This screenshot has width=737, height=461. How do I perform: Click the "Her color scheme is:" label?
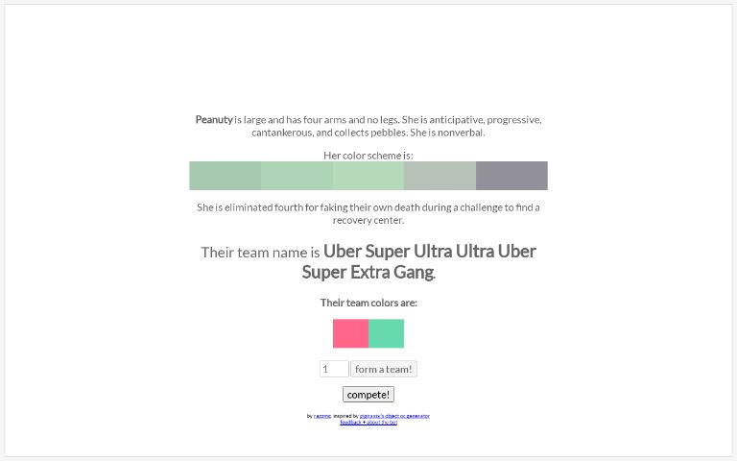point(368,156)
